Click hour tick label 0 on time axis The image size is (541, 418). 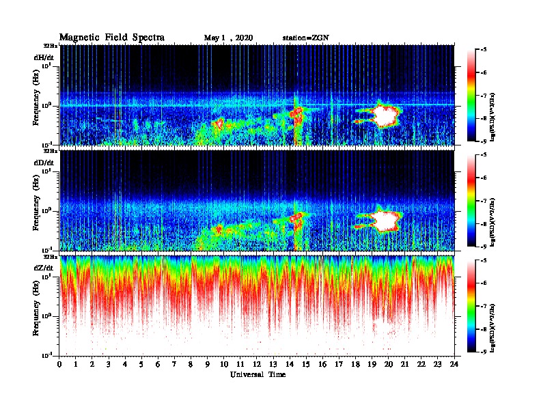click(59, 364)
